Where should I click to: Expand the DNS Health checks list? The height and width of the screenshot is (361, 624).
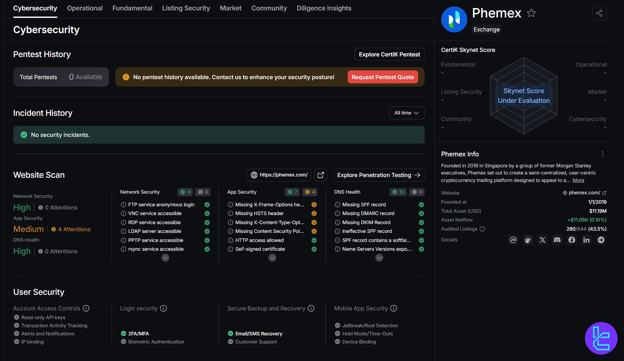click(x=379, y=258)
